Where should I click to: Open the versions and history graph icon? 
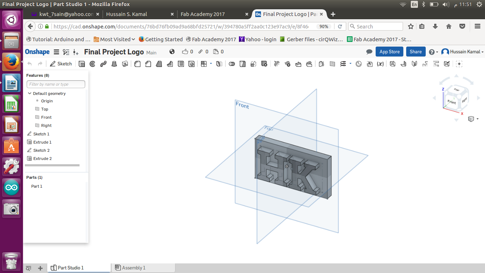(x=66, y=52)
